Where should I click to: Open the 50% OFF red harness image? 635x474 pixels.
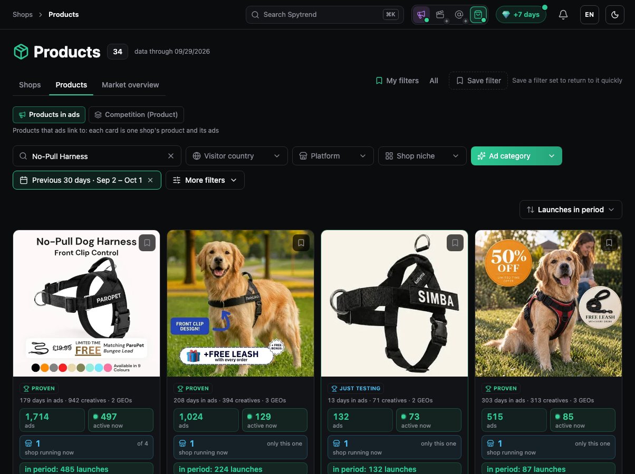[x=549, y=303]
